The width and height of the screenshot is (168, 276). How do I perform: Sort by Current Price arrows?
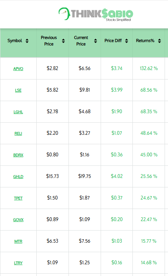click(x=95, y=41)
